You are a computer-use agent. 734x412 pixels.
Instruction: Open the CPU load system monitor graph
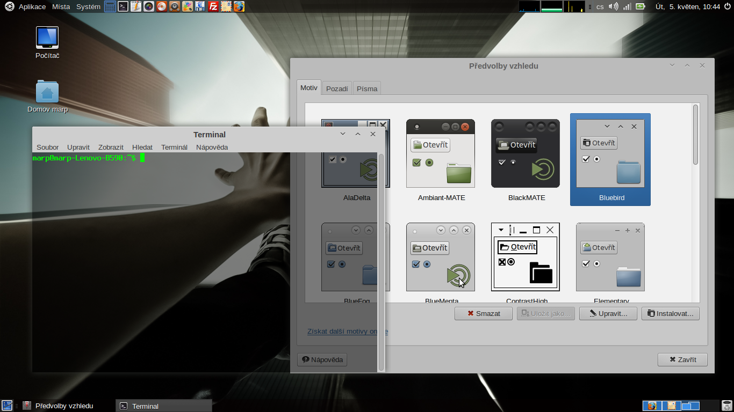(529, 6)
